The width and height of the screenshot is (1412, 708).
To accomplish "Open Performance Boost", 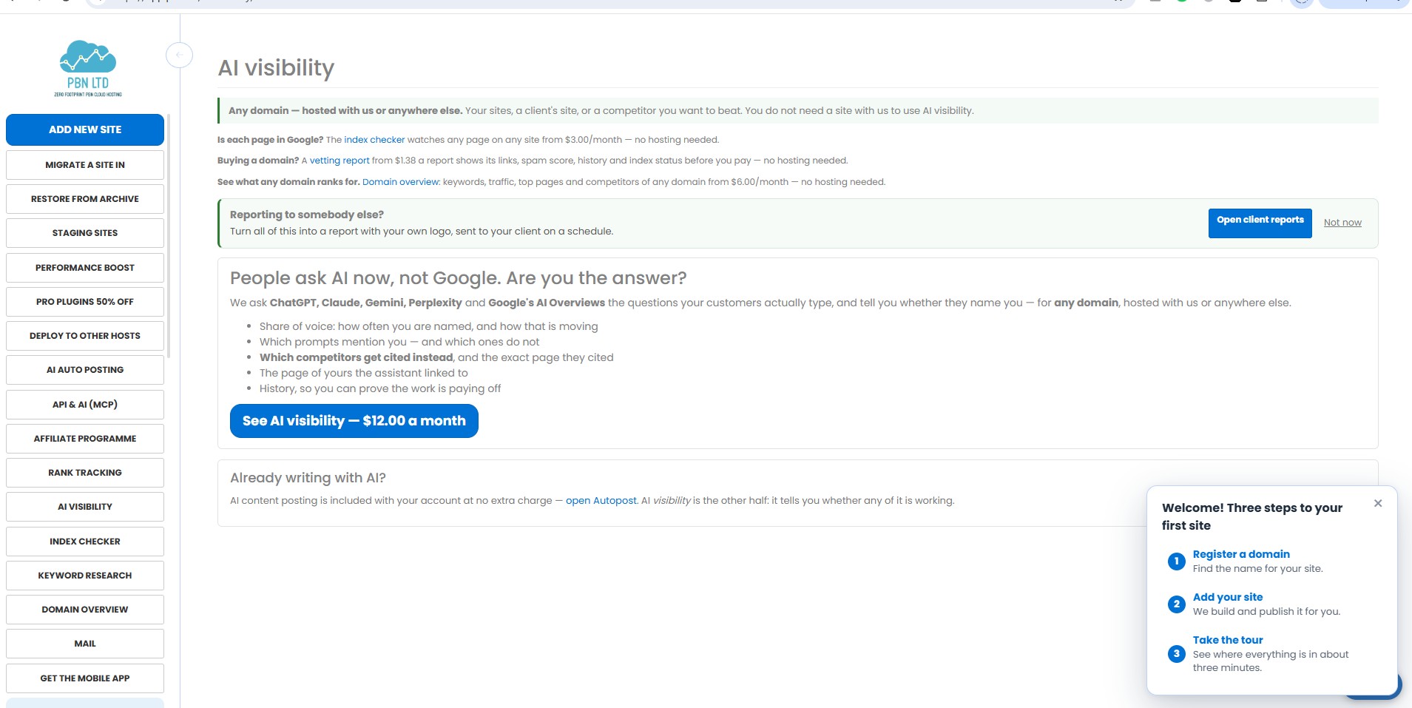I will (x=85, y=268).
